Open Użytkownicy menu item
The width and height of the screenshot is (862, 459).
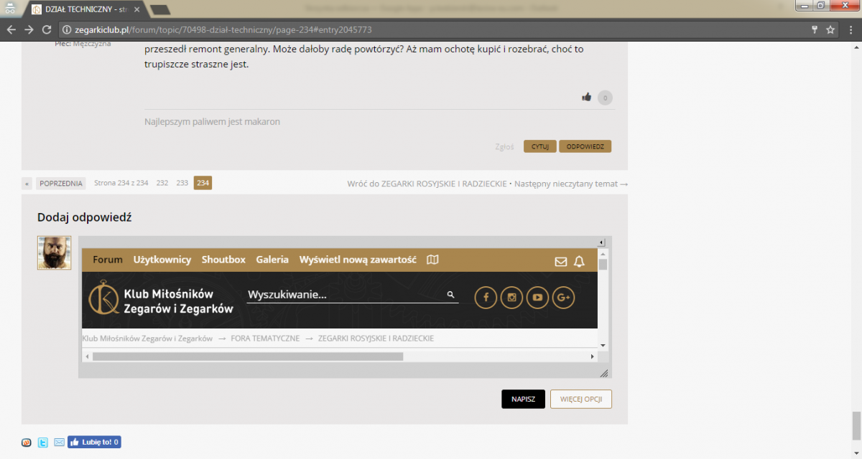click(x=162, y=260)
